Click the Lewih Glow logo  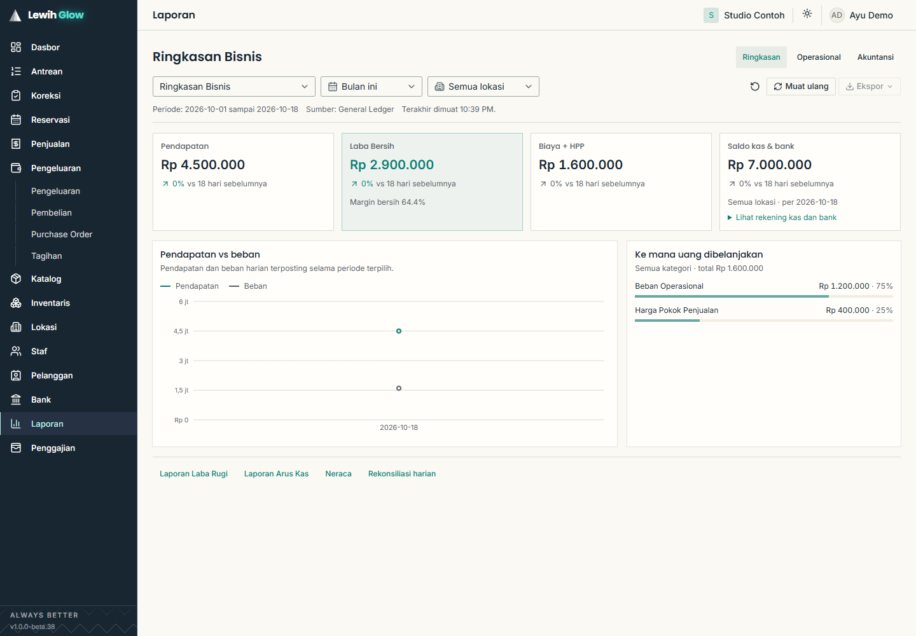click(46, 15)
